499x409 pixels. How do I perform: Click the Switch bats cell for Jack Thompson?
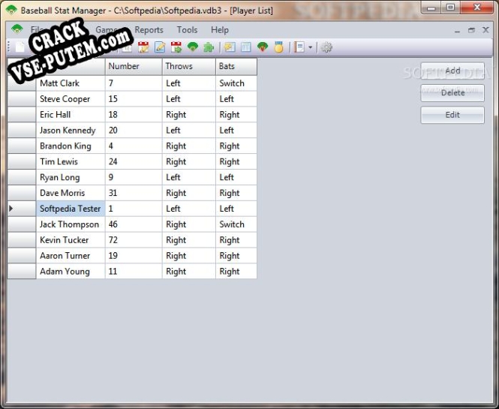(x=236, y=224)
